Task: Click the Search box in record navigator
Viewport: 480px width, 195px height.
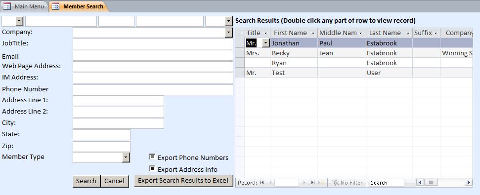Action: pyautogui.click(x=387, y=183)
